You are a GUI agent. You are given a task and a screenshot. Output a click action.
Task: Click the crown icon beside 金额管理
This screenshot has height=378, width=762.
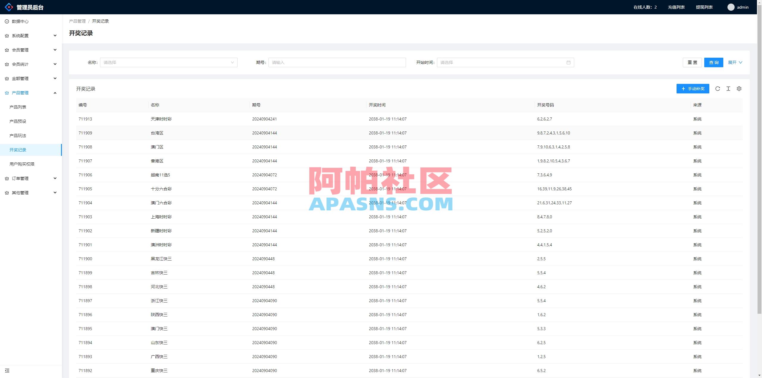[x=6, y=78]
